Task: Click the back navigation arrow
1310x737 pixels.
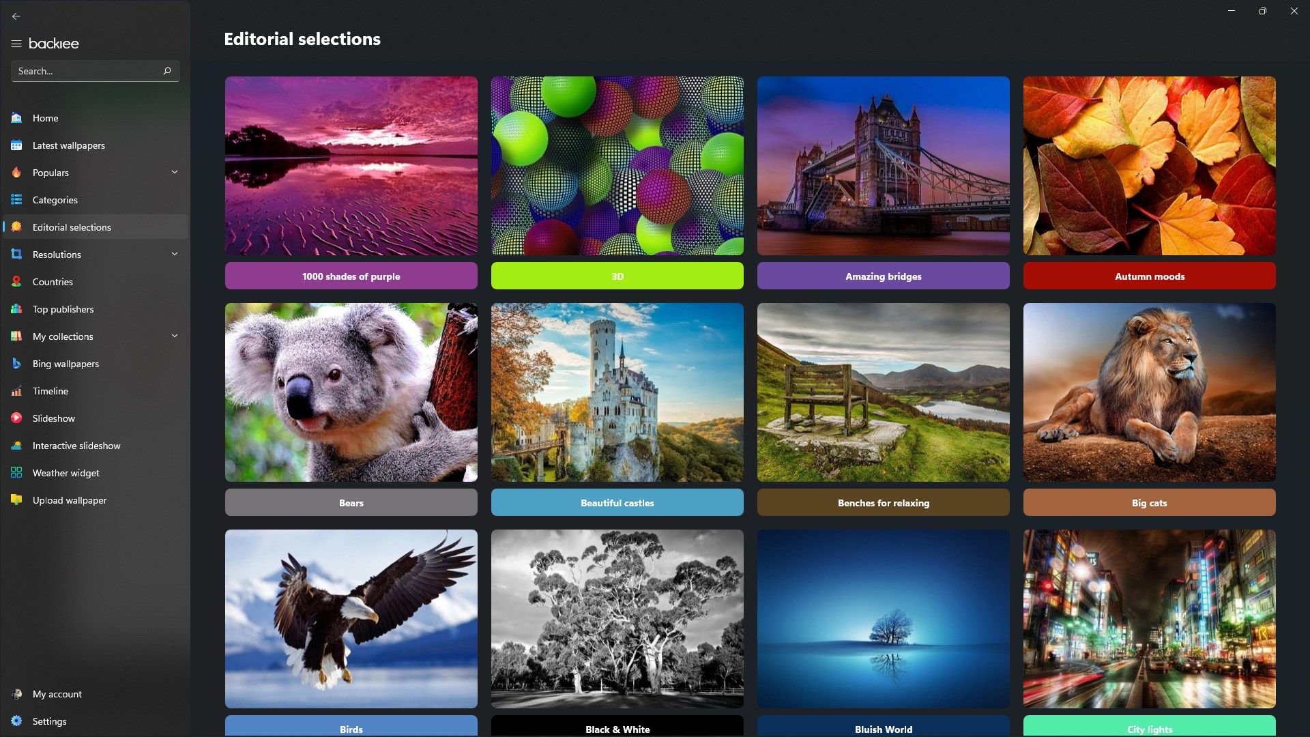Action: pyautogui.click(x=16, y=16)
